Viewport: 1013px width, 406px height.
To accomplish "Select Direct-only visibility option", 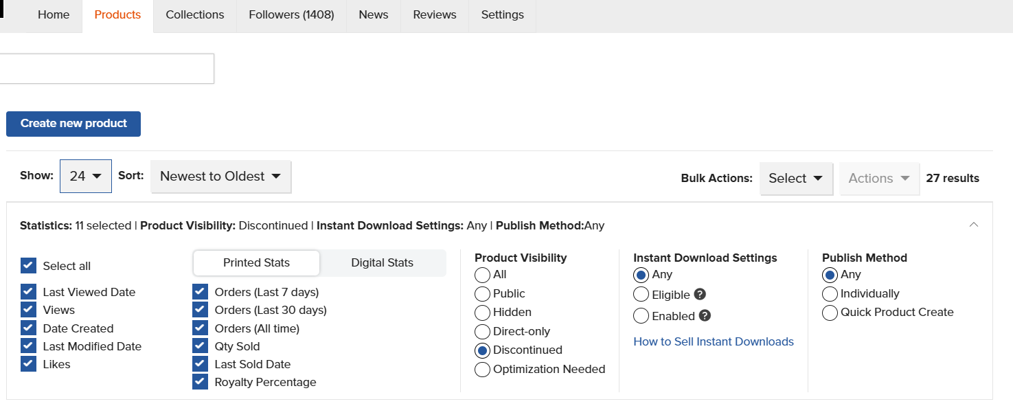I will pyautogui.click(x=482, y=331).
